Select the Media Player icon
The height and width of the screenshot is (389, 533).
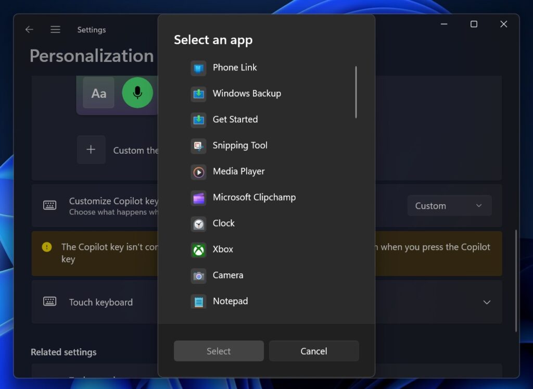point(198,172)
